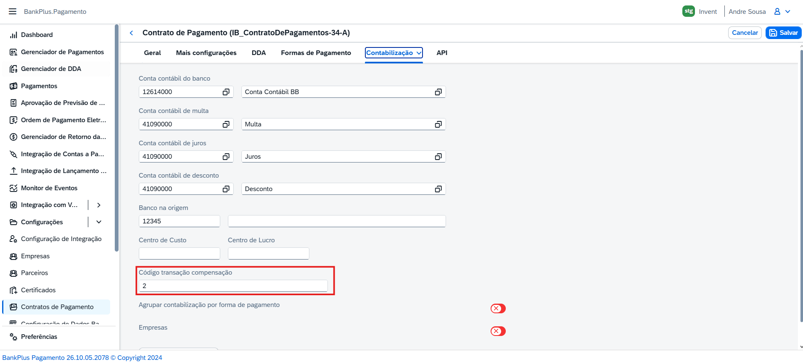Click the Gerenciador de DDA icon
Screen dimensions: 803x362
[13, 69]
